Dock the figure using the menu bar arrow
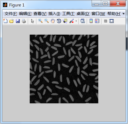The image size is (128, 124). click(123, 14)
